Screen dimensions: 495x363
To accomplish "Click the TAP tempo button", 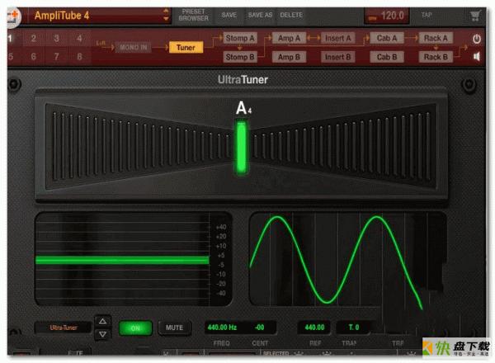I will point(427,15).
